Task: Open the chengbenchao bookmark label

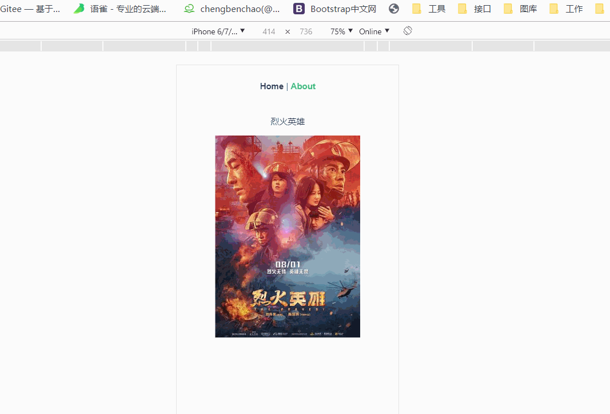Action: pyautogui.click(x=240, y=9)
